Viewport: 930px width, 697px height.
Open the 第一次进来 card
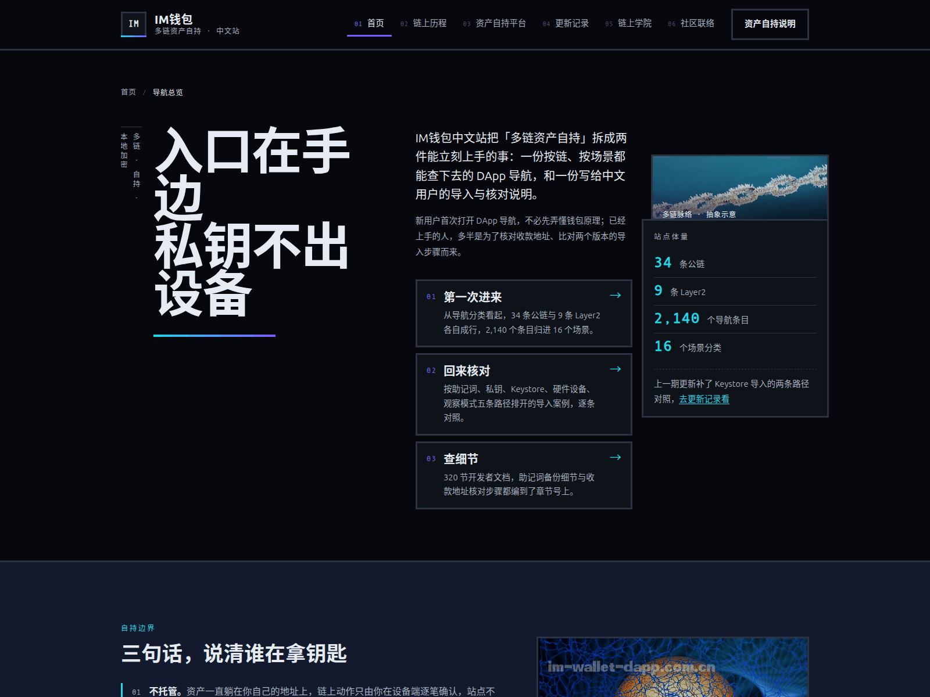click(x=524, y=313)
